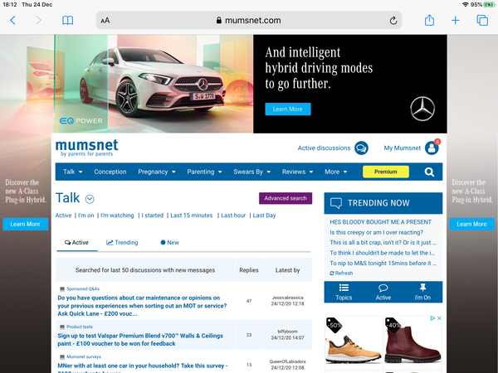
Task: Add a new Safari tab
Action: [456, 21]
